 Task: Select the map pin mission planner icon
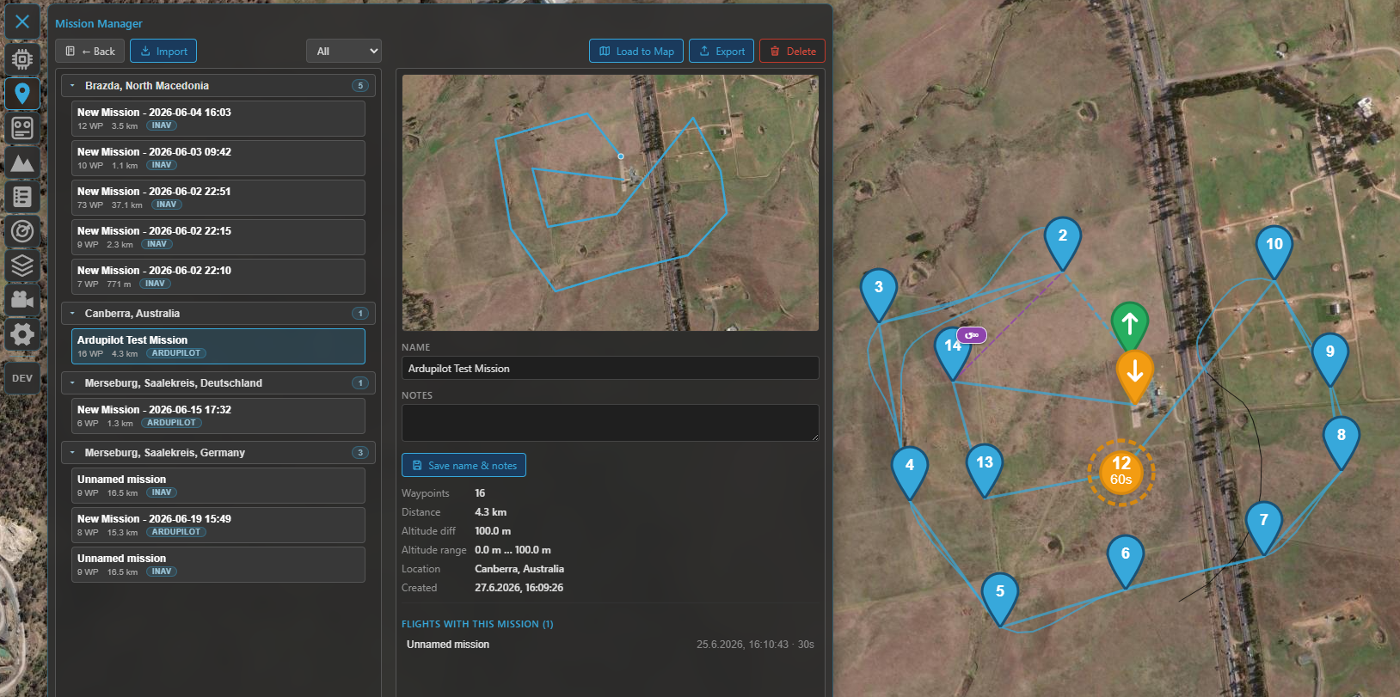click(22, 93)
